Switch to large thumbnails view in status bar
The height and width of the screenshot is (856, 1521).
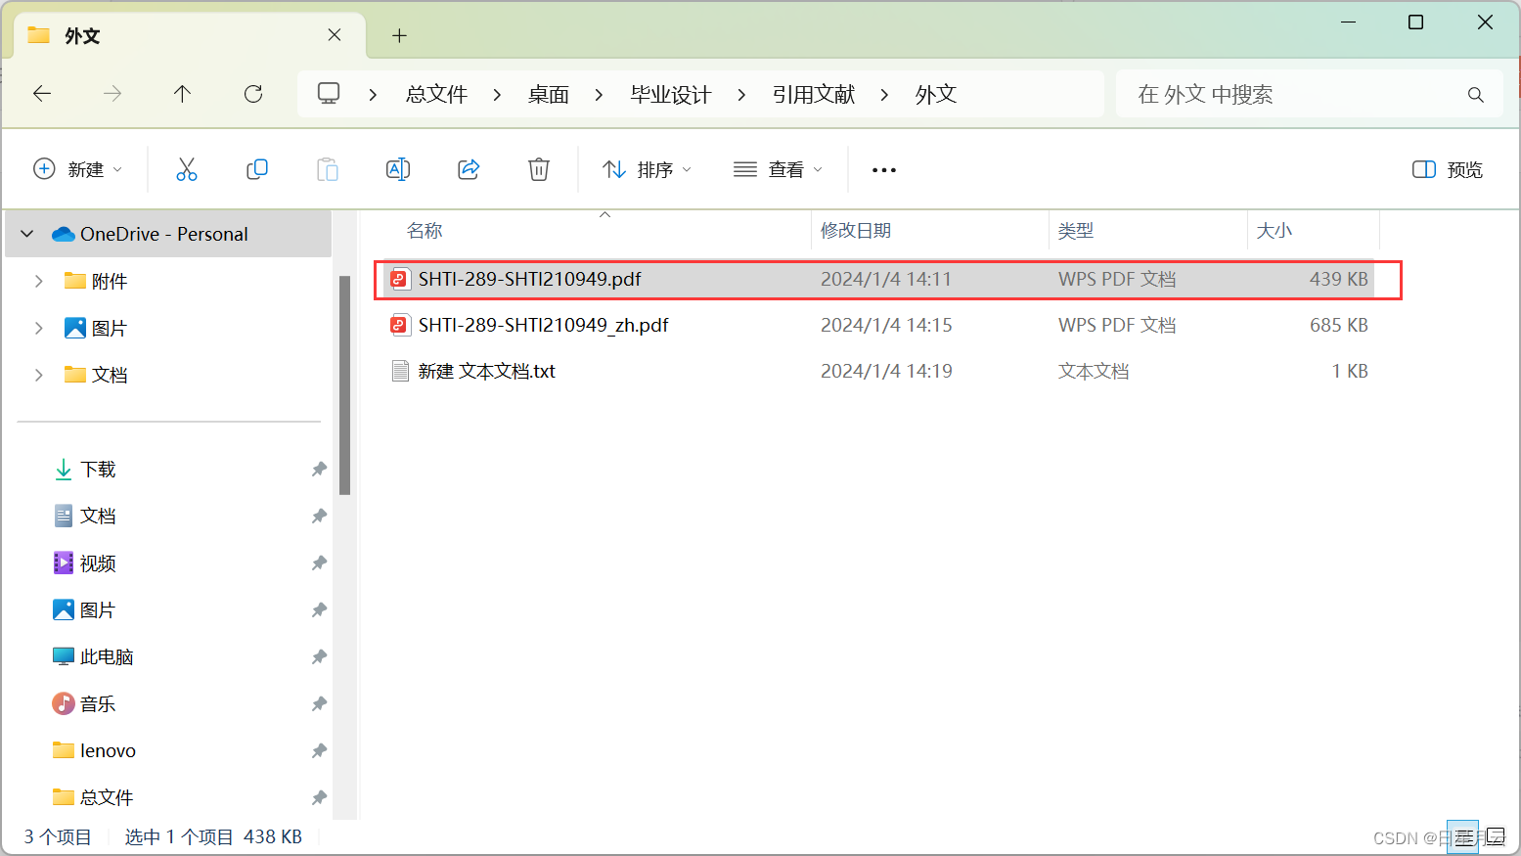[1496, 837]
